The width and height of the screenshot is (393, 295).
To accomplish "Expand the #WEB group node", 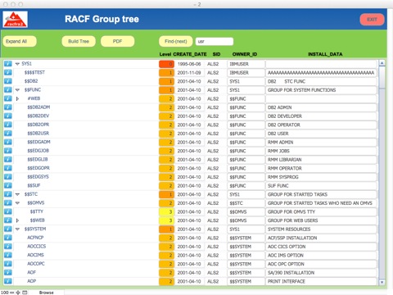I will 17,98.
